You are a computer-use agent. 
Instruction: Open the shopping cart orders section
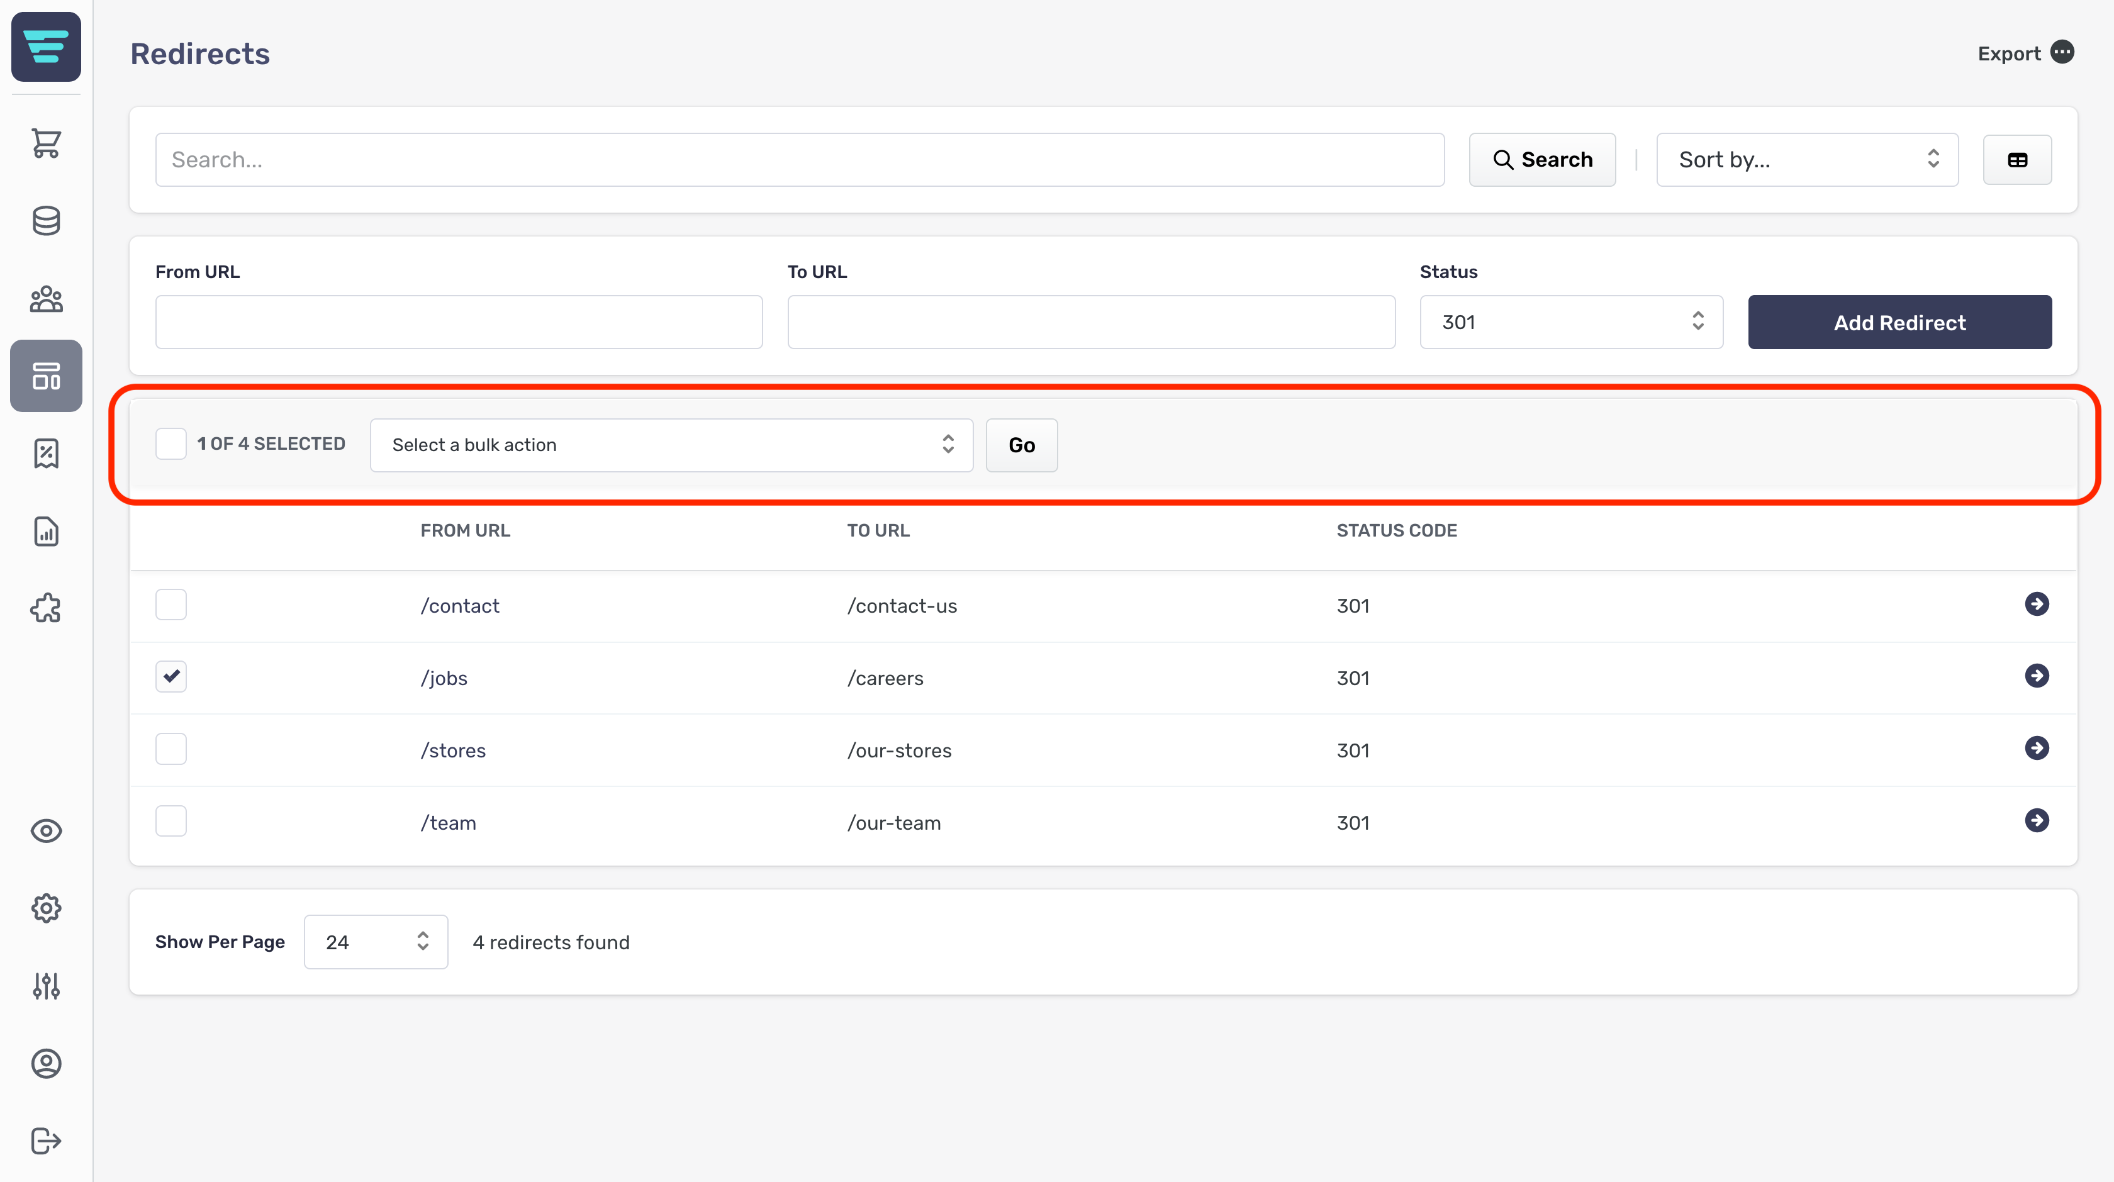coord(46,143)
